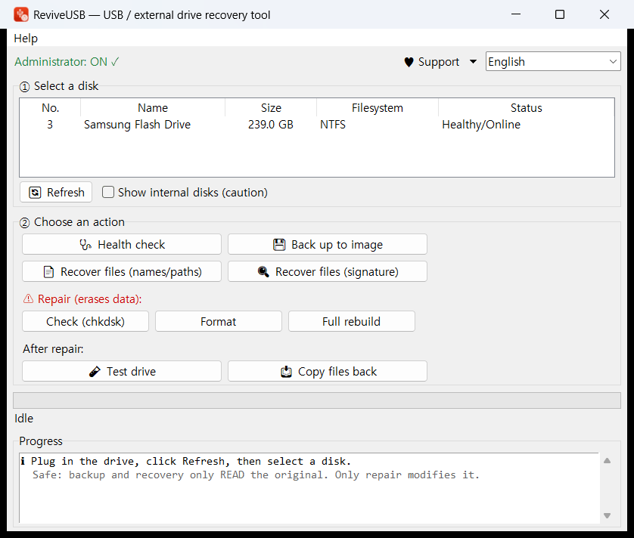Select the Samsung Flash Drive row
Screen dimensions: 634x538
(317, 125)
